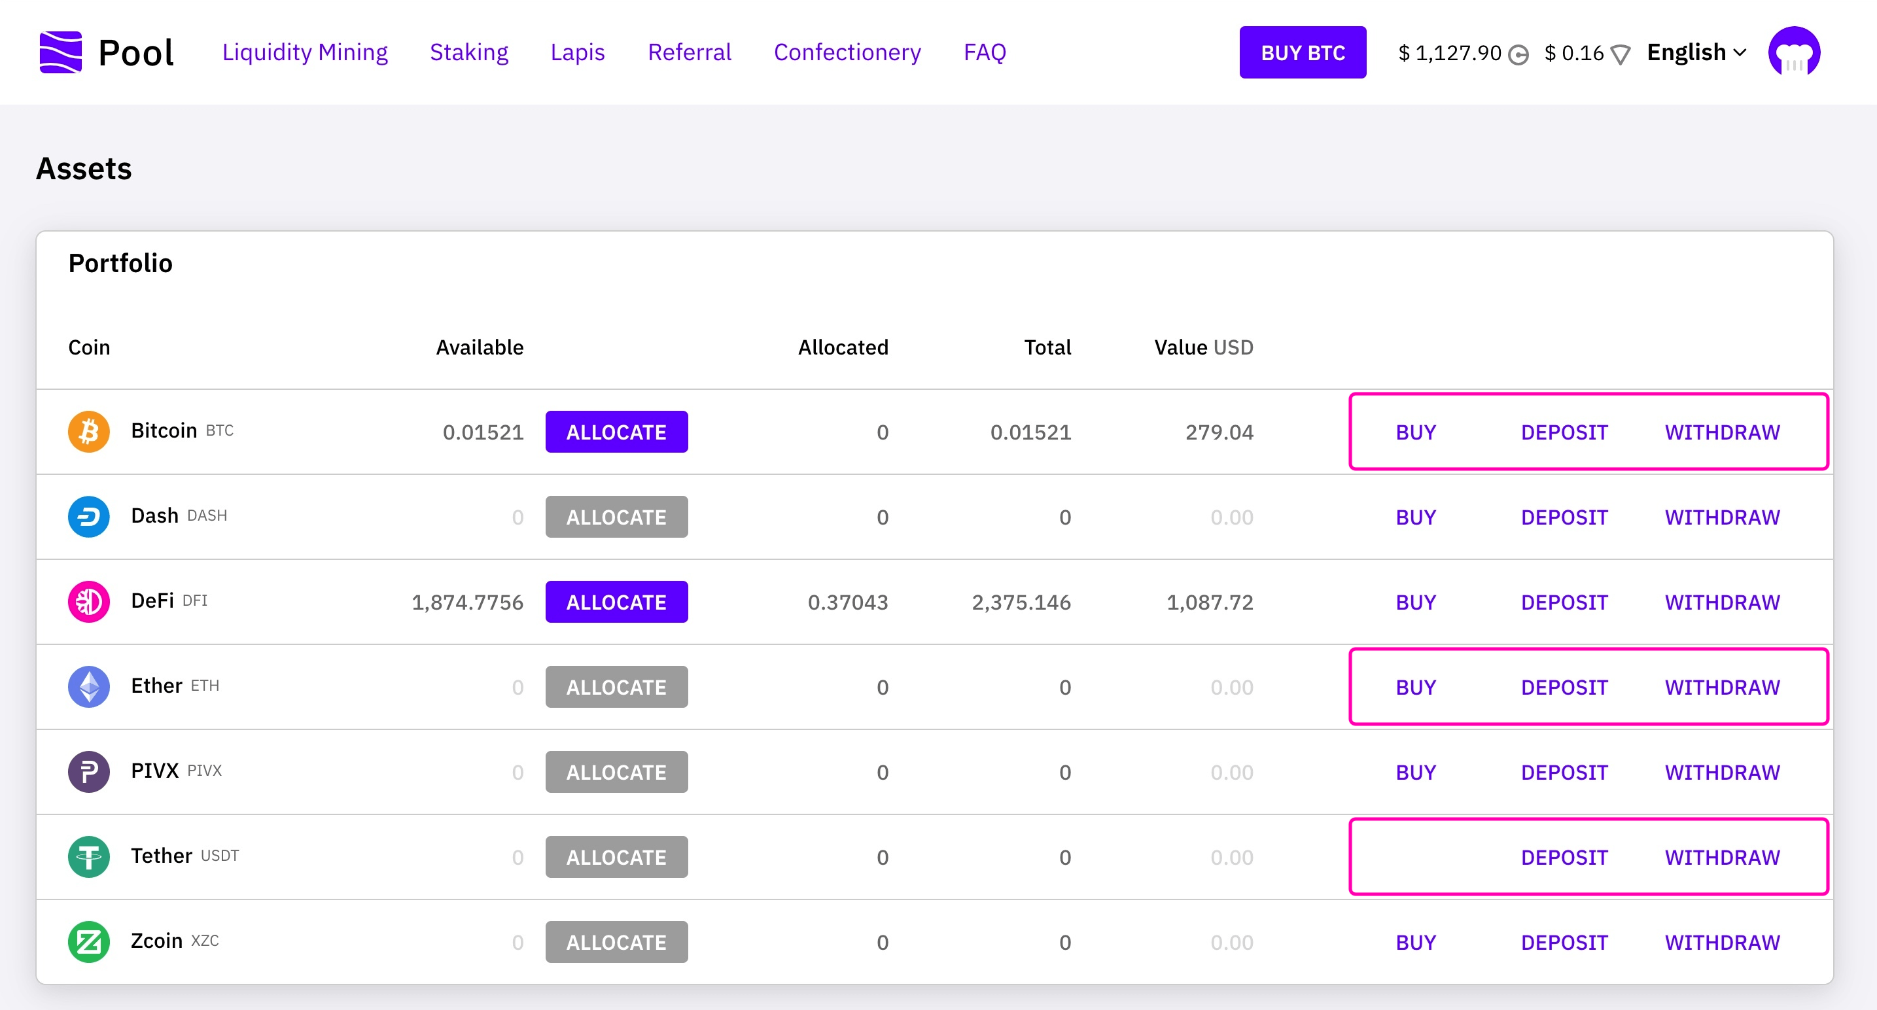Click the PIVX coin icon

click(x=89, y=772)
